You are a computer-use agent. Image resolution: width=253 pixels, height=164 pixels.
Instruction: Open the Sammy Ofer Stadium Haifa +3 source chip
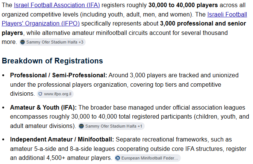pyautogui.click(x=52, y=42)
